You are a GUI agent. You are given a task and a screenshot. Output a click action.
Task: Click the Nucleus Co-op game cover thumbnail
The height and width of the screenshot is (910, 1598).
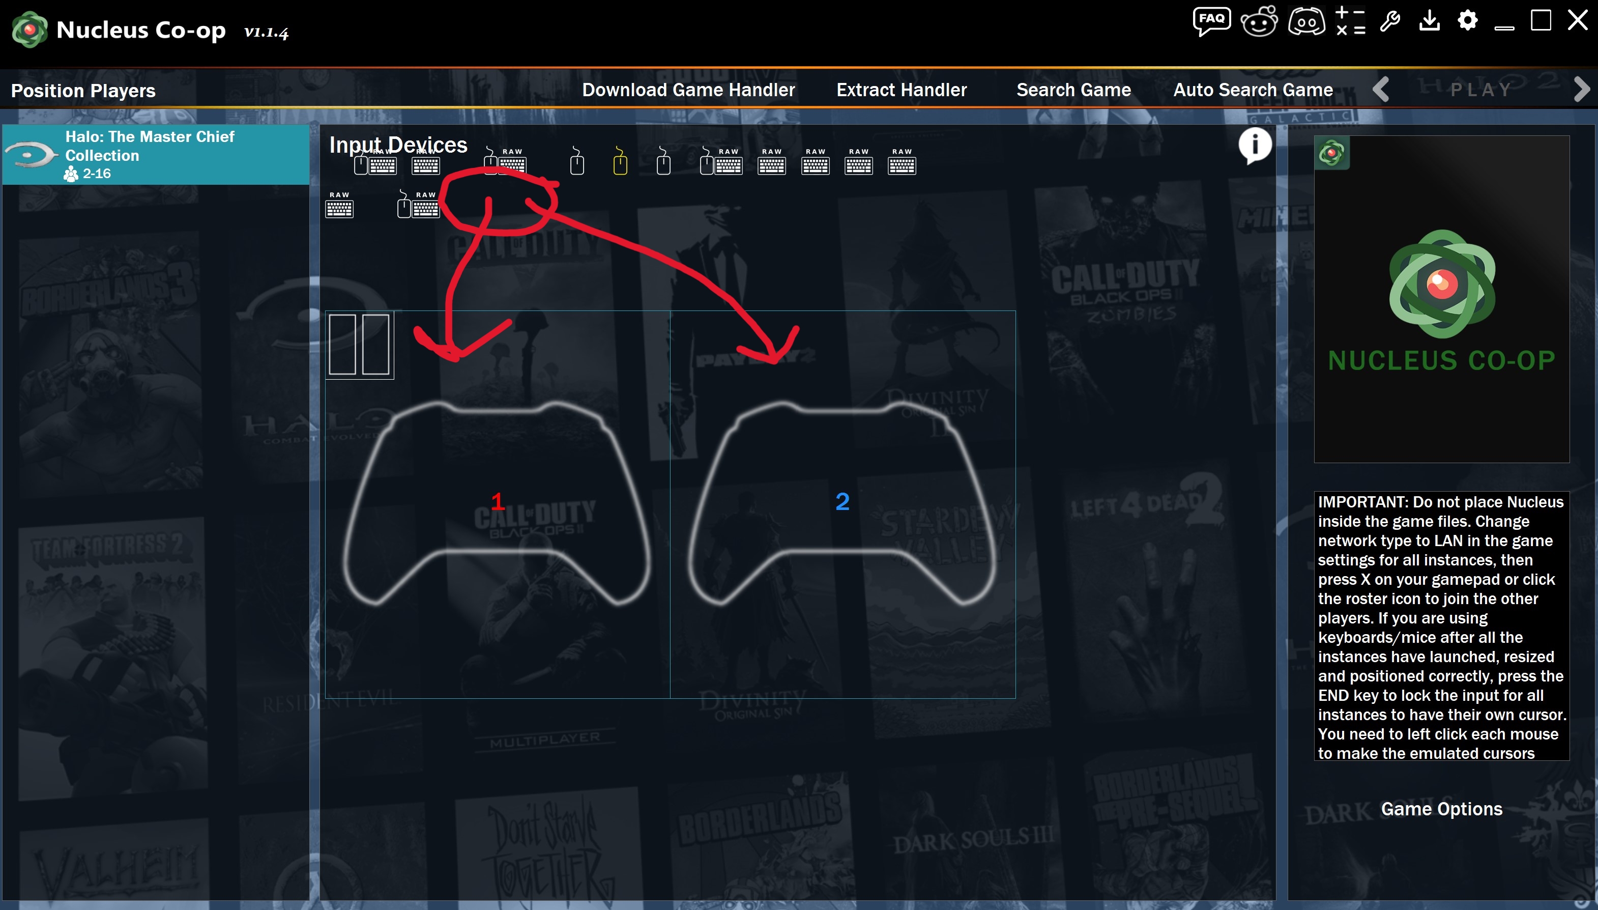click(x=1441, y=299)
